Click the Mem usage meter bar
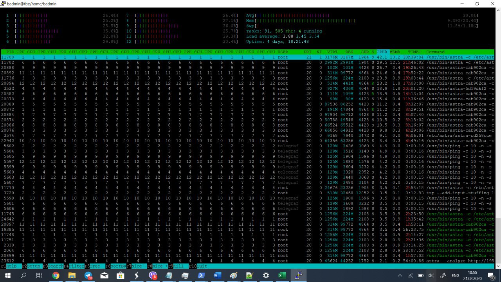 tap(362, 20)
